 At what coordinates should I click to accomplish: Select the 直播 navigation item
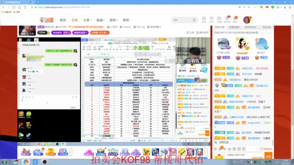(x=75, y=20)
